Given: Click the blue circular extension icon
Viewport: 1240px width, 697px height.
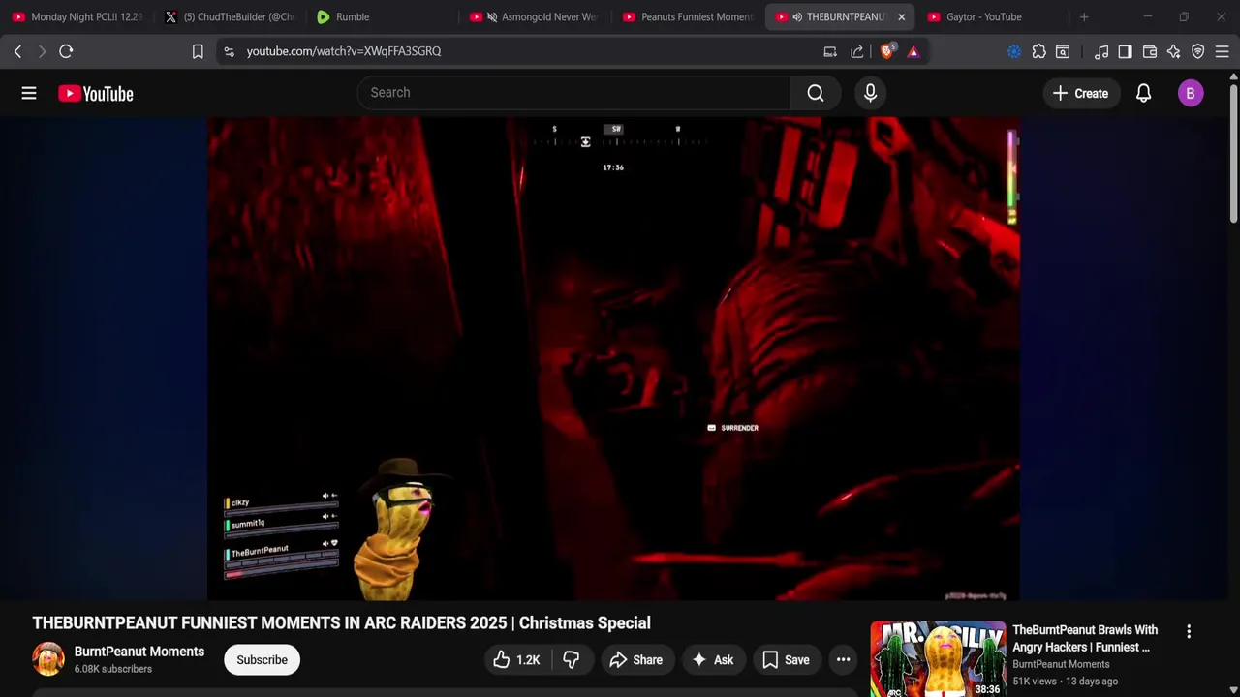Looking at the screenshot, I should (x=1014, y=51).
